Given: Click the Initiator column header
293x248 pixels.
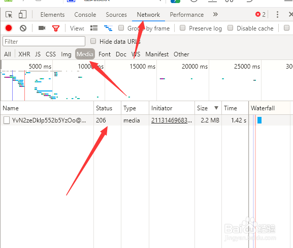Looking at the screenshot, I should coord(172,108).
